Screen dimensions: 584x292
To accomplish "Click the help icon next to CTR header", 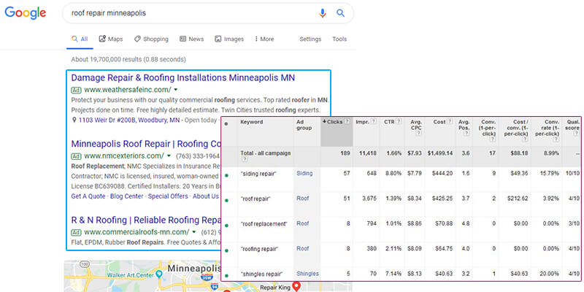I will tap(399, 121).
